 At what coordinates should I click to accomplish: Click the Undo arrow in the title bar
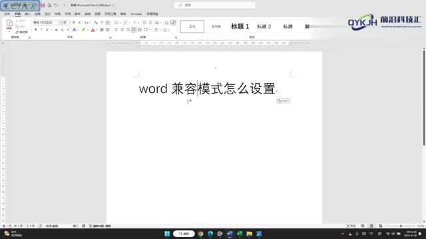[56, 5]
